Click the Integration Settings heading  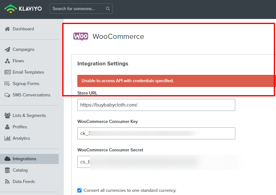(x=103, y=64)
